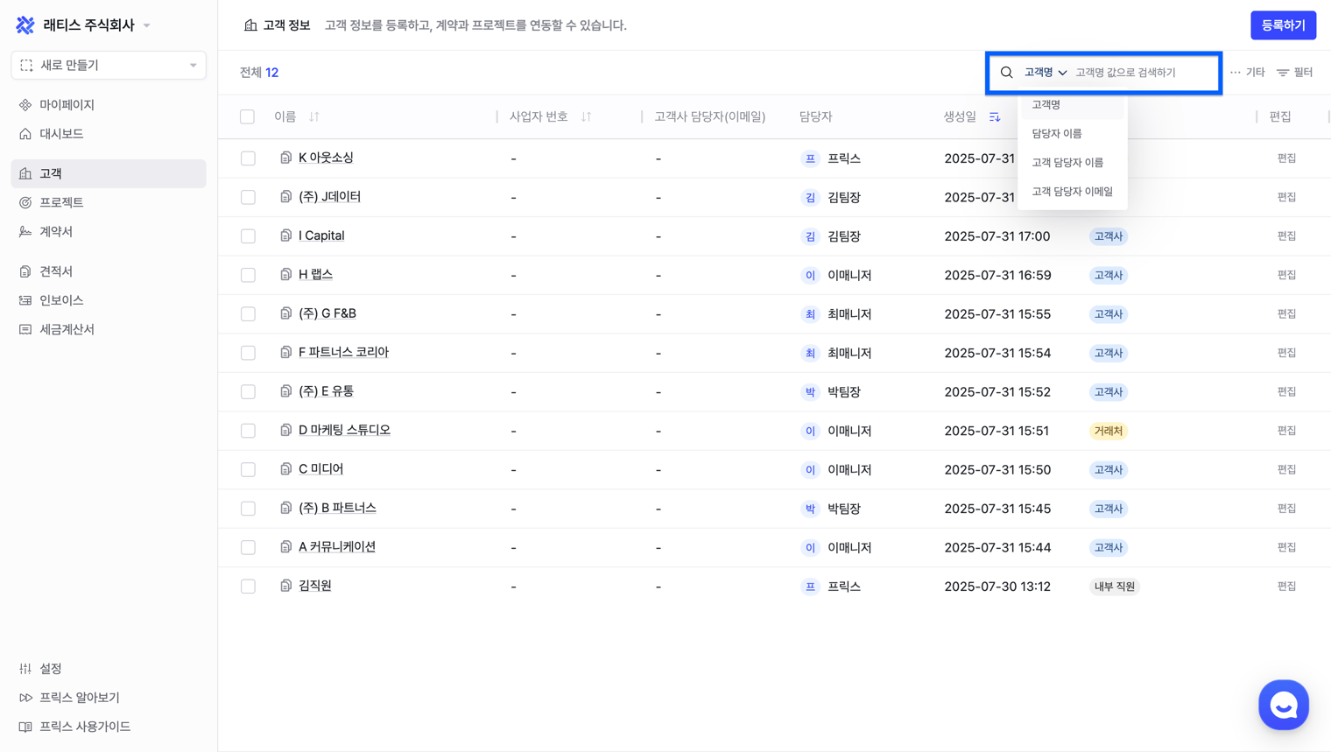Expand the 새로 만들기 dropdown
Viewport: 1331px width, 752px height.
pos(109,66)
